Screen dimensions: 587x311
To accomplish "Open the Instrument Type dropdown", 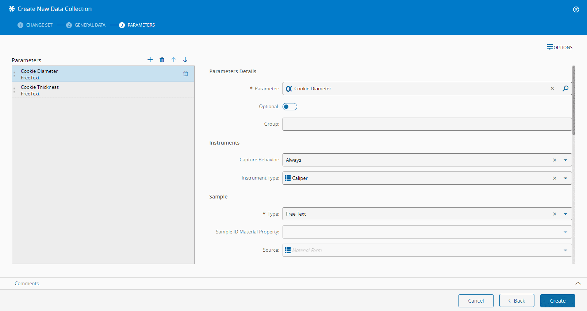I will coord(565,178).
